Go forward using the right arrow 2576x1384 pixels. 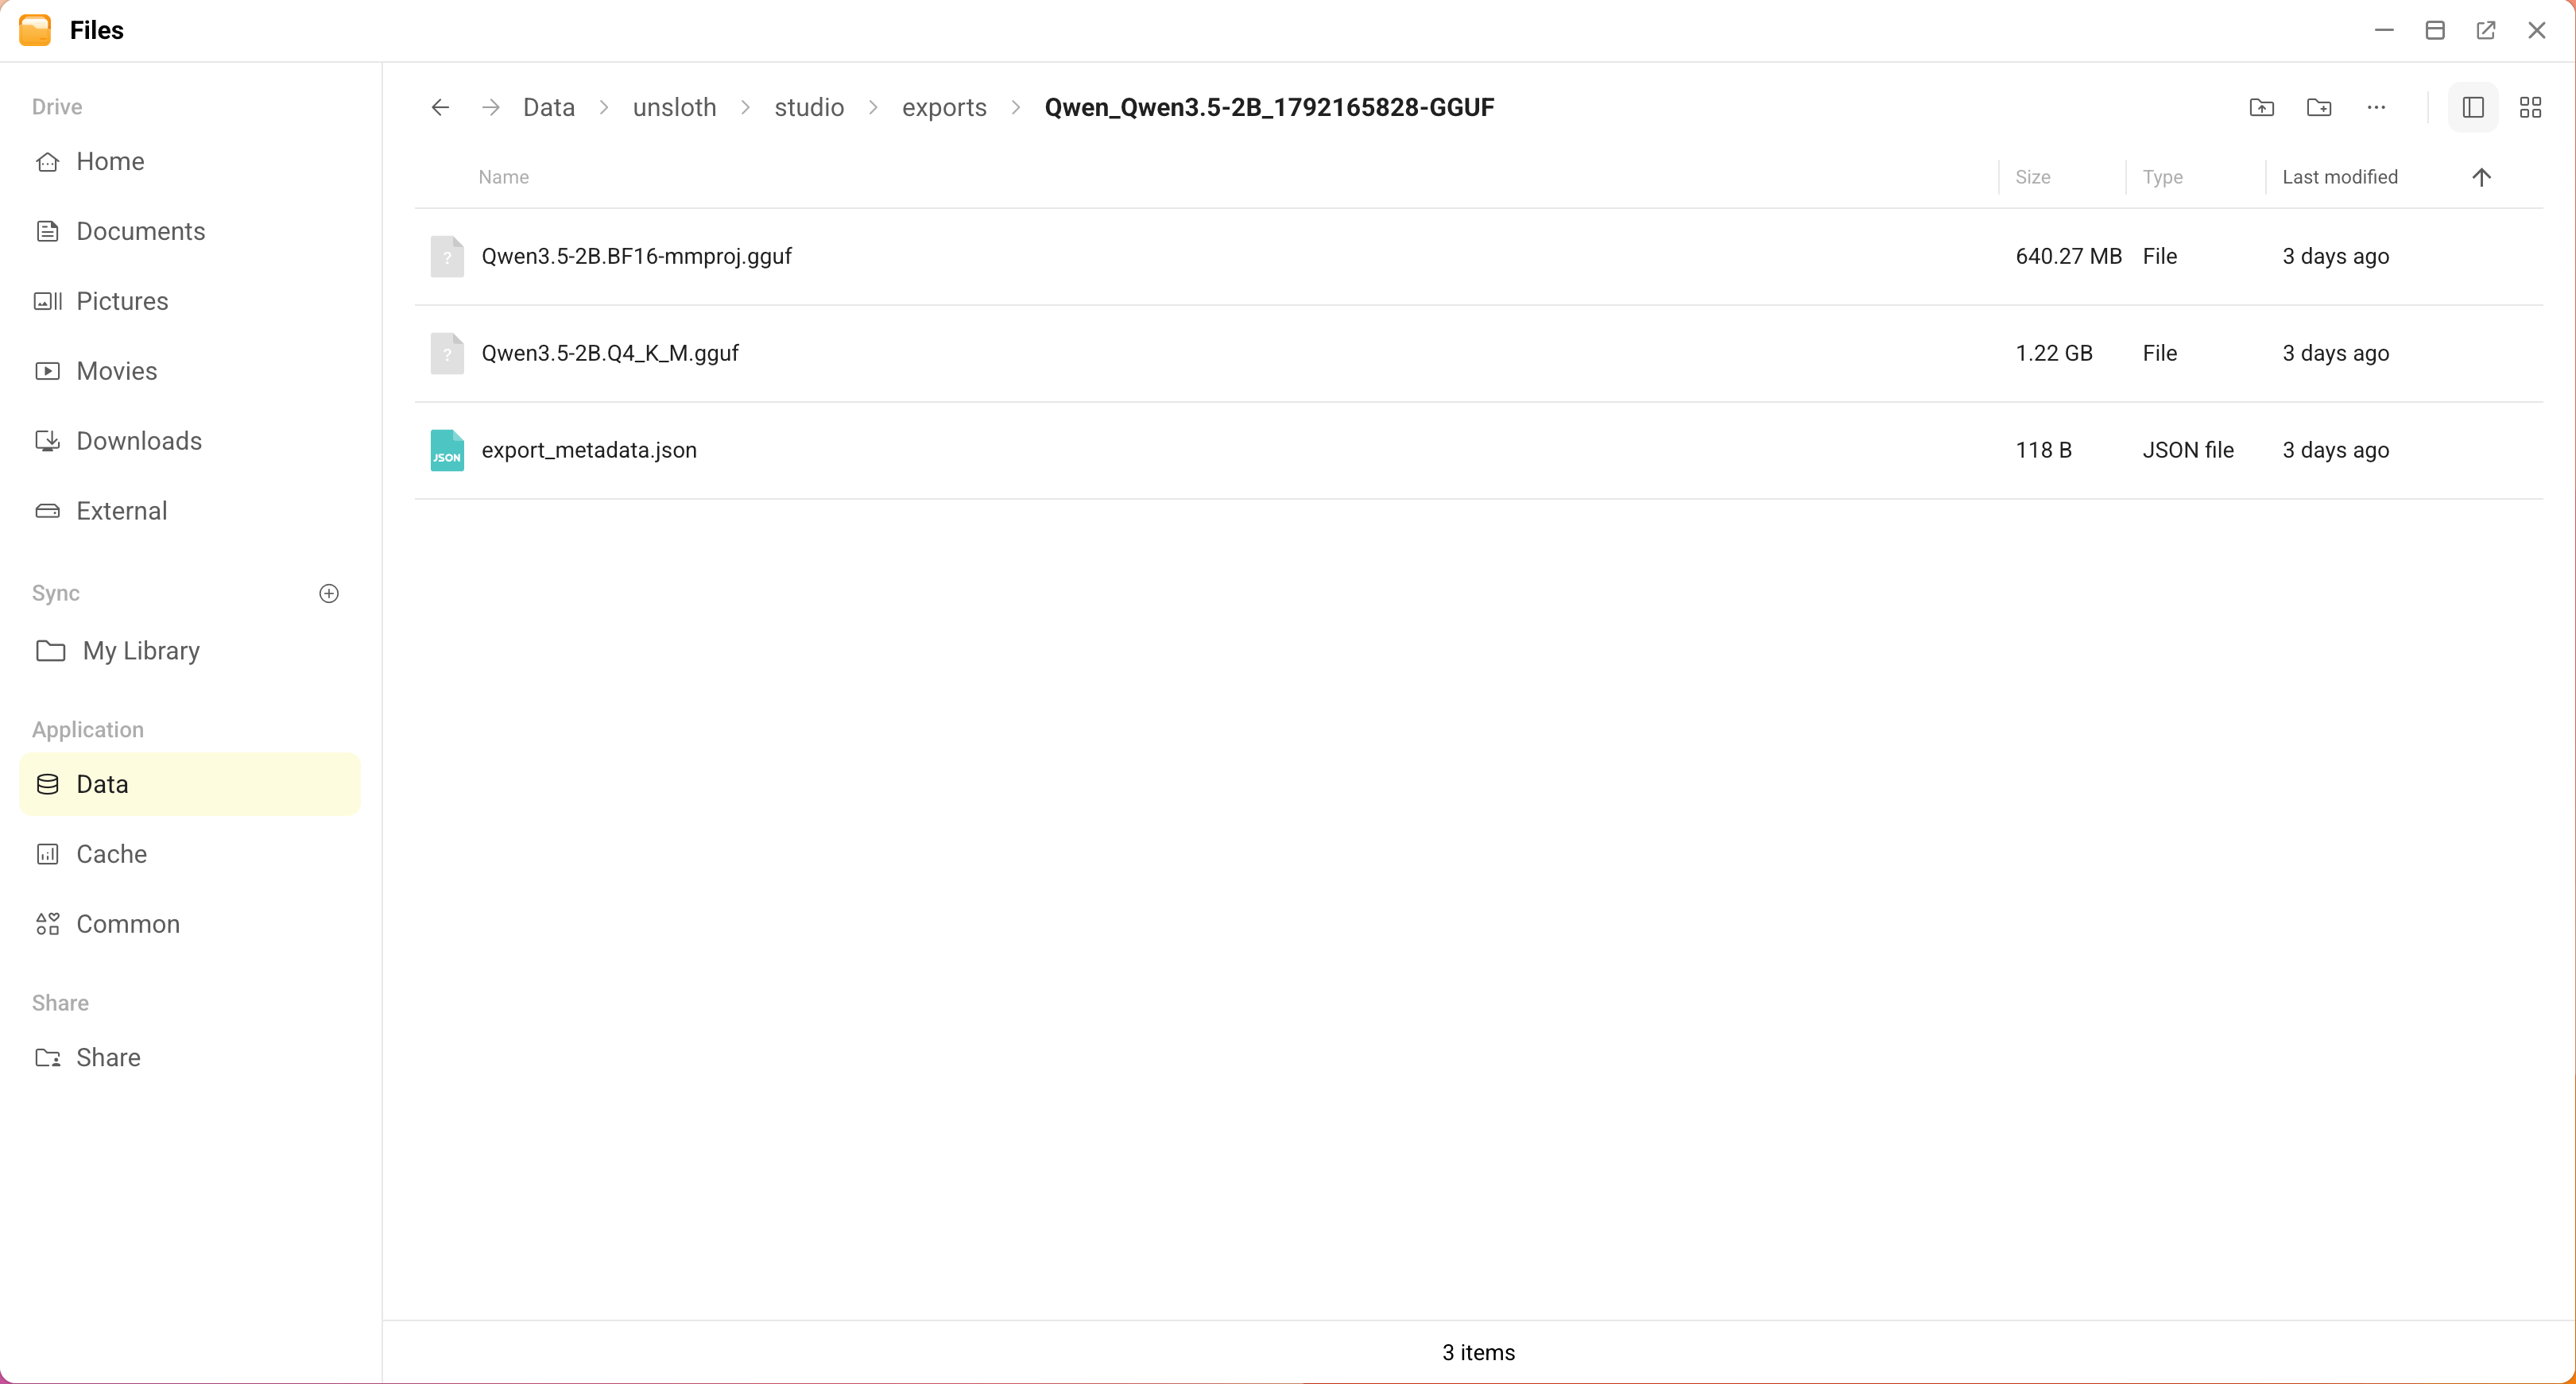pos(490,107)
